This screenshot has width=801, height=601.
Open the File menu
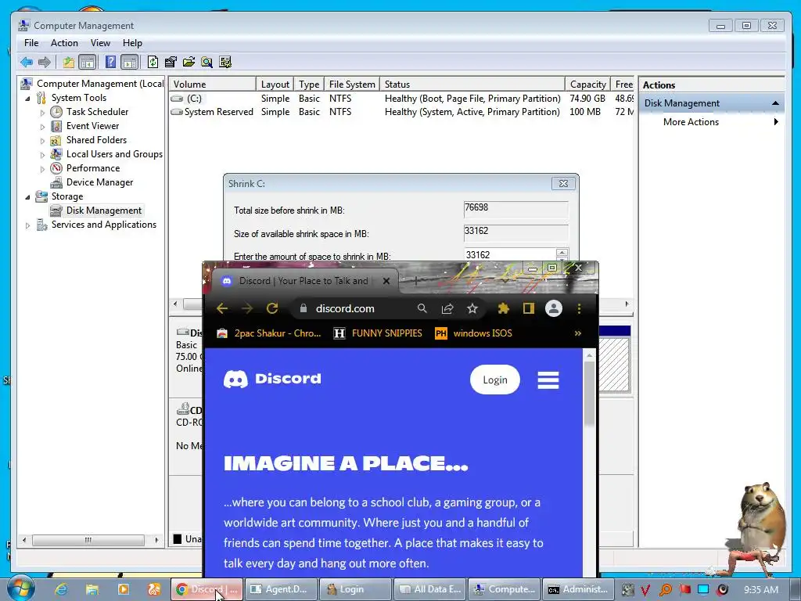[31, 43]
